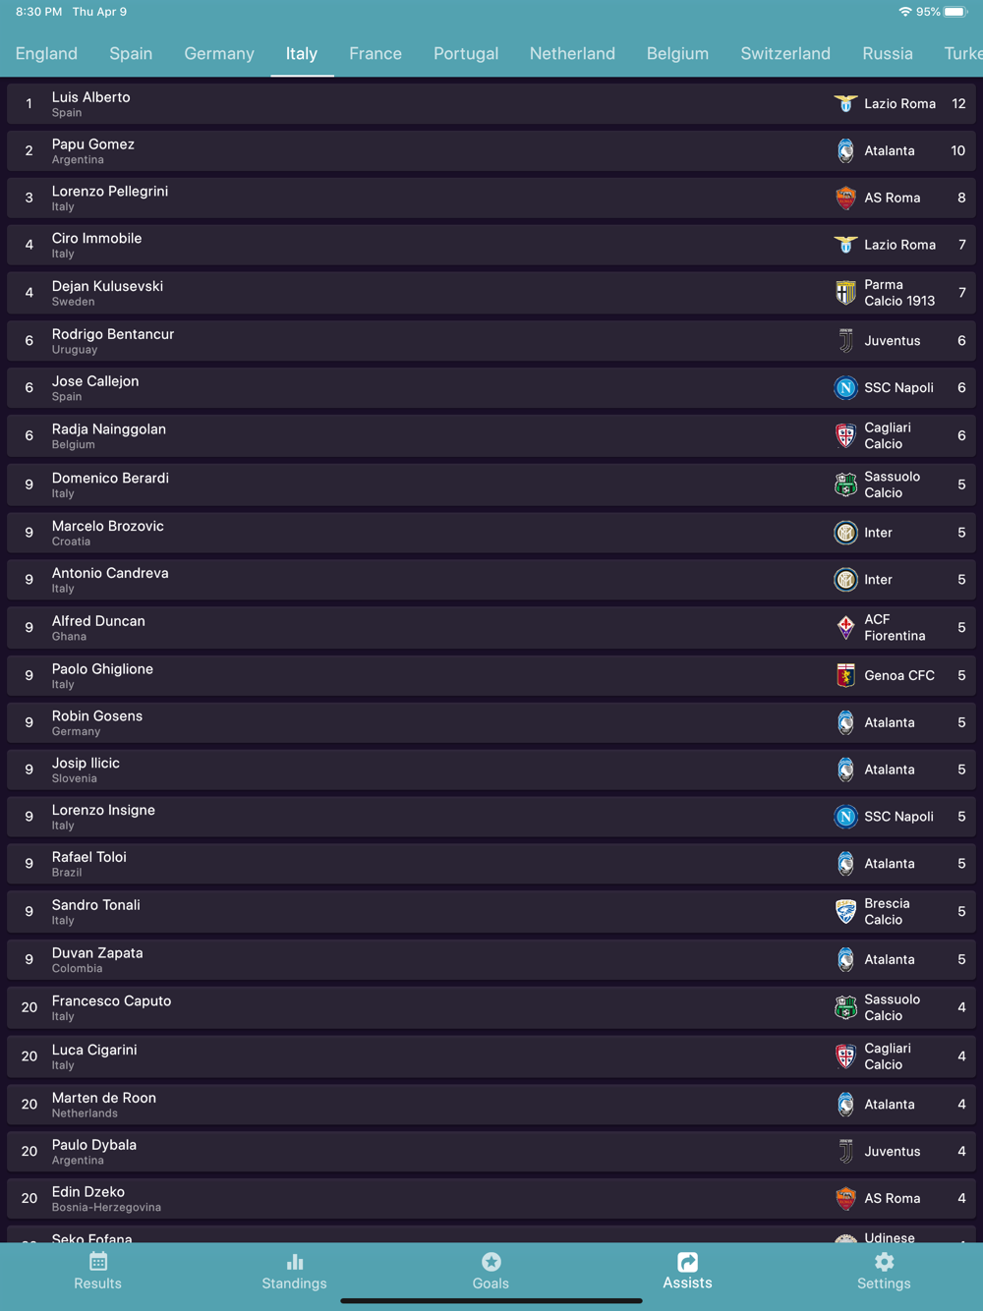Tap the battery indicator in status bar

click(955, 12)
